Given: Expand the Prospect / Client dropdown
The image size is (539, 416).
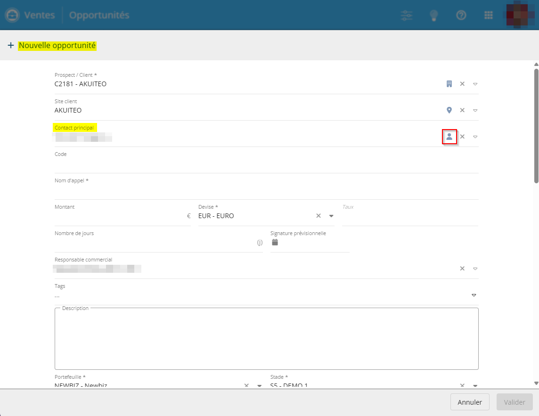Looking at the screenshot, I should [x=475, y=84].
